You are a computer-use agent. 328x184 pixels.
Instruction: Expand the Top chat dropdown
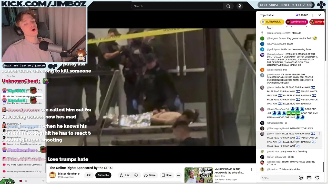(x=267, y=15)
